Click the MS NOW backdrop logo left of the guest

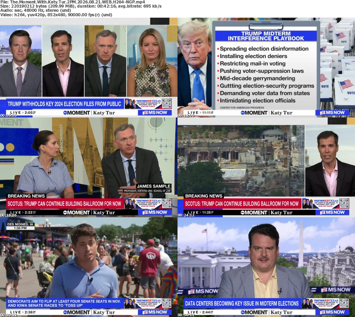203,291
